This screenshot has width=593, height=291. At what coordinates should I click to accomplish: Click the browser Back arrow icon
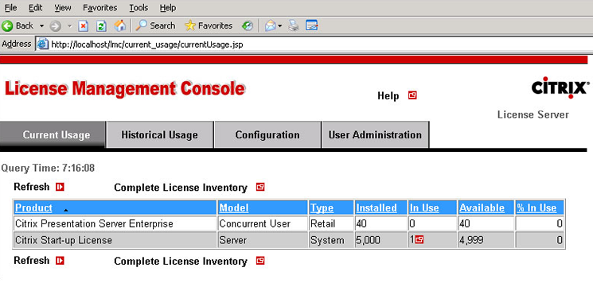[7, 25]
